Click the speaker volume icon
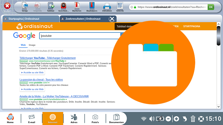This screenshot has height=125, width=223. [x=152, y=119]
